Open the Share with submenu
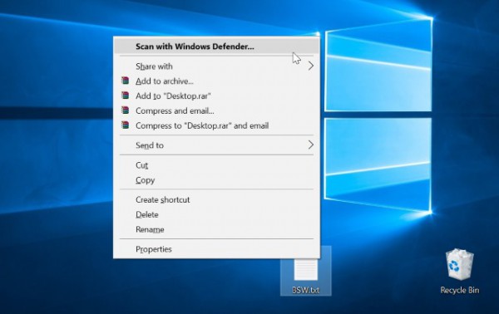Screen dimensions: 499x314 tap(216, 66)
